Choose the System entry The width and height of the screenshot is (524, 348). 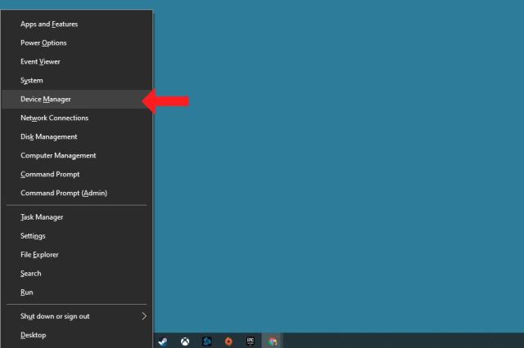(77, 80)
